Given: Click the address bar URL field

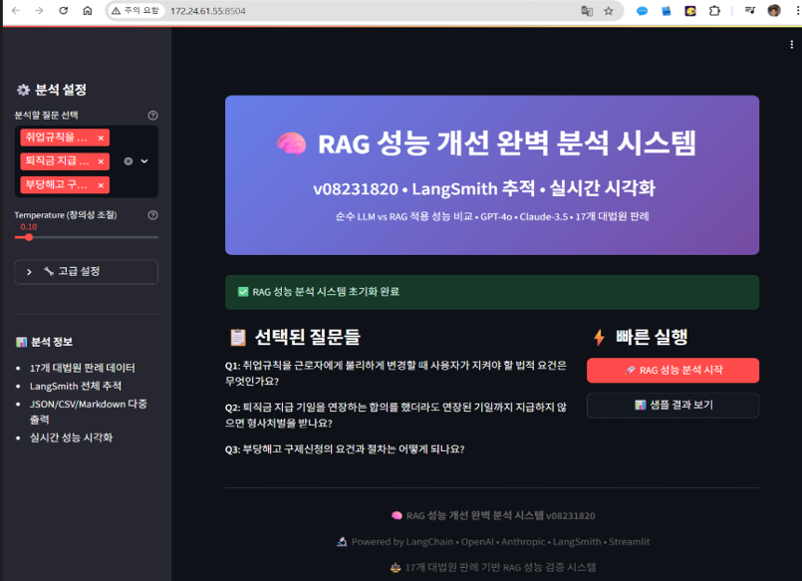Looking at the screenshot, I should [x=349, y=11].
